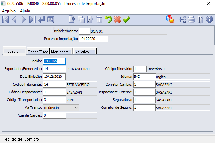This screenshot has width=215, height=143.
Task: Open the Arquivo menu
Action: click(x=9, y=11)
